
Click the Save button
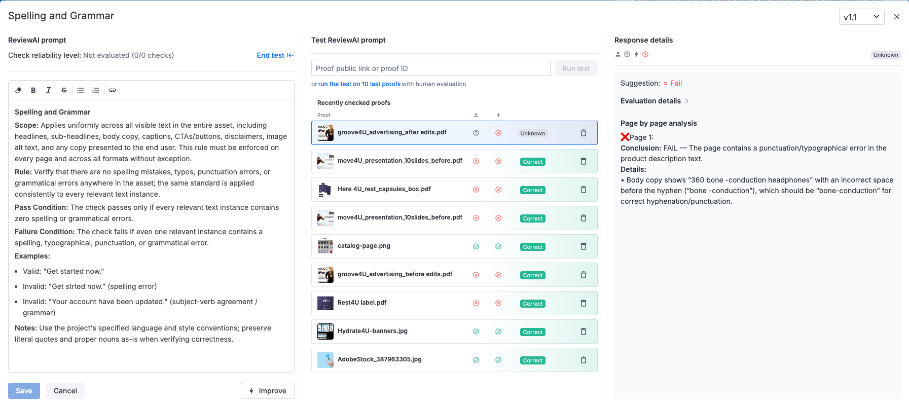[x=24, y=391]
